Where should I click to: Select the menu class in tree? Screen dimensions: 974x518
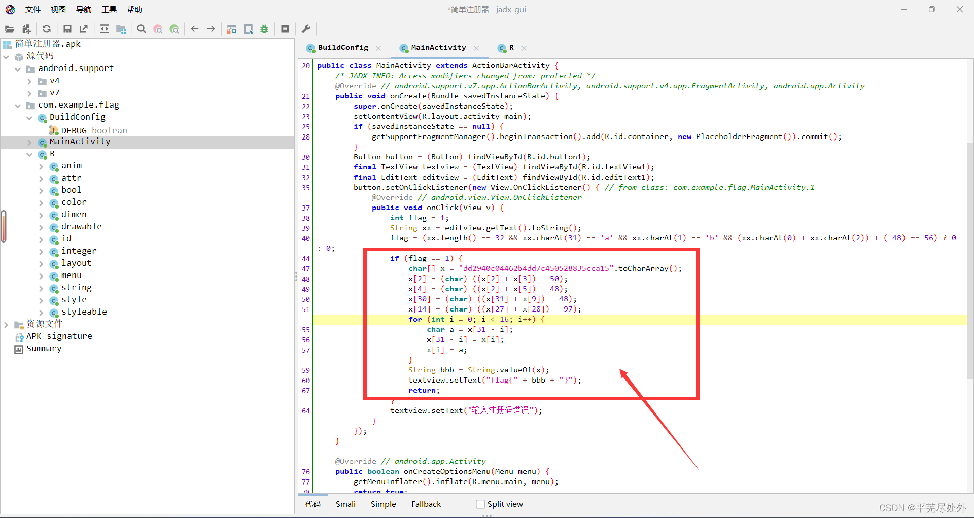[x=72, y=275]
